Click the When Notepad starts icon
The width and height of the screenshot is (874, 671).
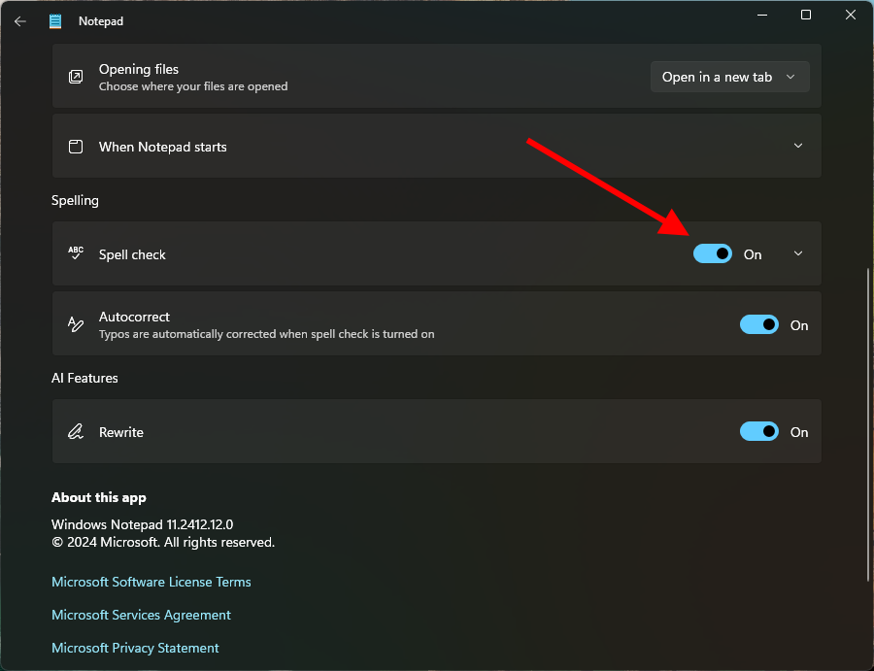[76, 147]
